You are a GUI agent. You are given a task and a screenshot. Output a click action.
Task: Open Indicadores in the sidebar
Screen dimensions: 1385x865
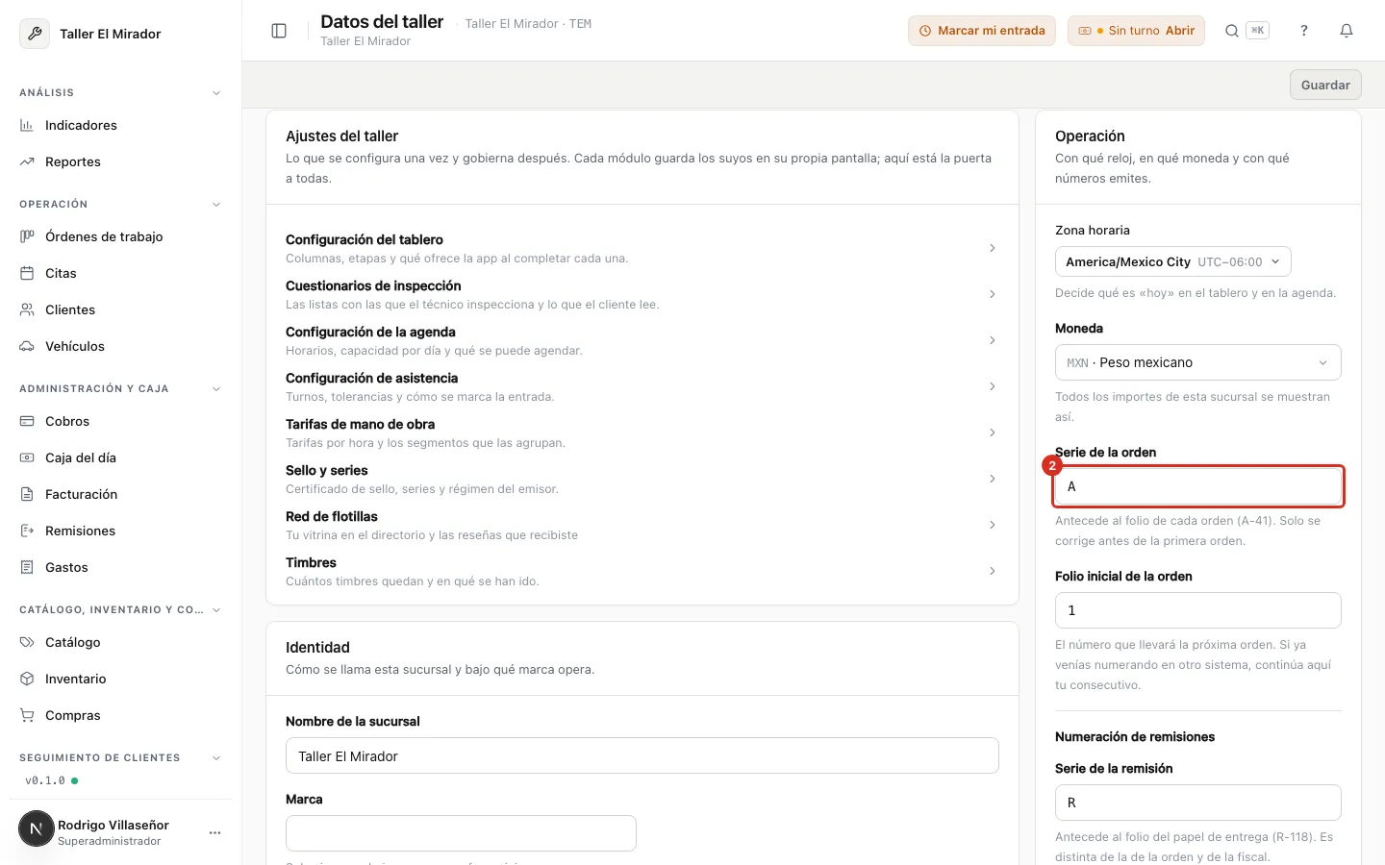click(120, 125)
